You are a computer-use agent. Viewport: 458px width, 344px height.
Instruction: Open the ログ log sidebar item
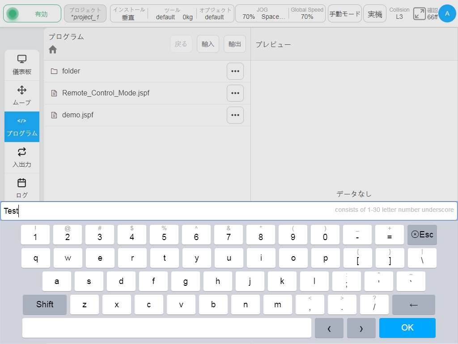(x=22, y=188)
